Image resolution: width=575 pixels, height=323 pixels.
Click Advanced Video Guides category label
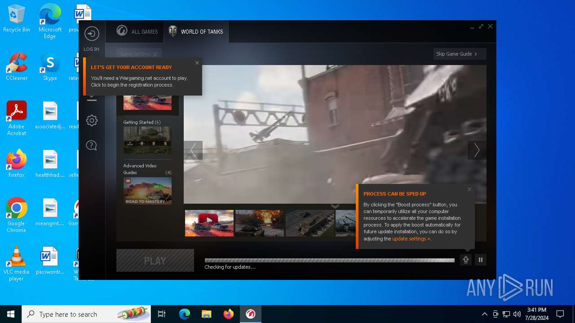pyautogui.click(x=140, y=169)
